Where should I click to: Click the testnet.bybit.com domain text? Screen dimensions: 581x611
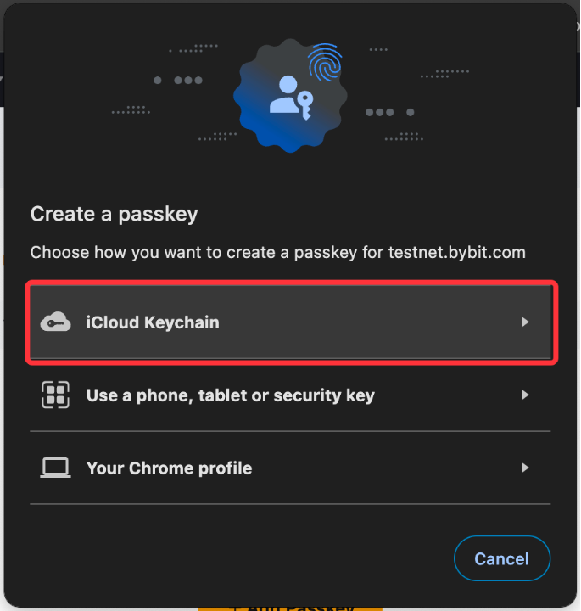(x=456, y=252)
